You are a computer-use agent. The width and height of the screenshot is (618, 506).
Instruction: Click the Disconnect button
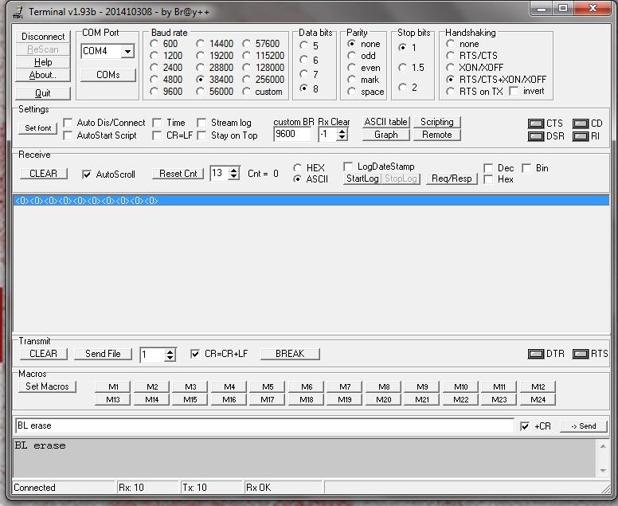pos(43,37)
